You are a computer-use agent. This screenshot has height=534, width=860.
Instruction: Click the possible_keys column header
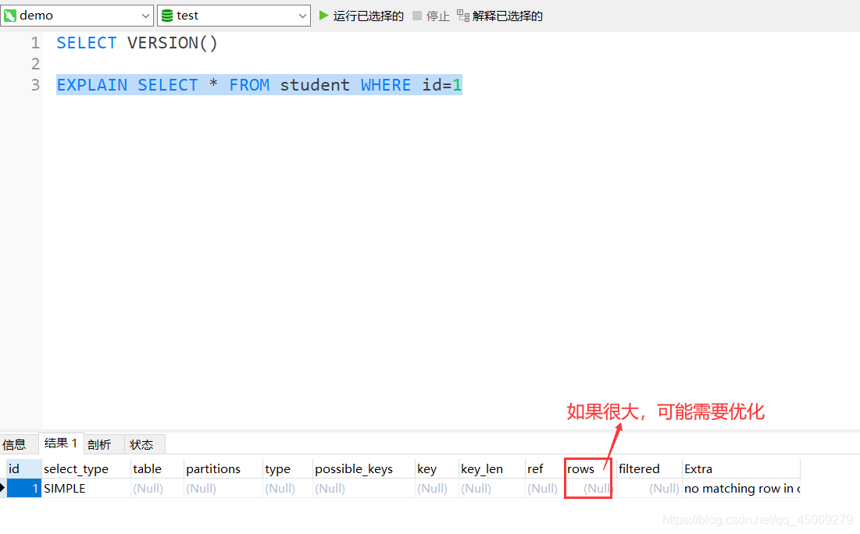pos(364,468)
